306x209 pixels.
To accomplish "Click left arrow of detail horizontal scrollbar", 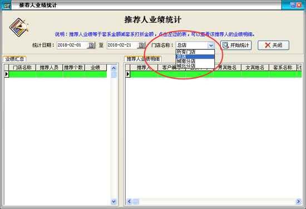I will tap(129, 201).
